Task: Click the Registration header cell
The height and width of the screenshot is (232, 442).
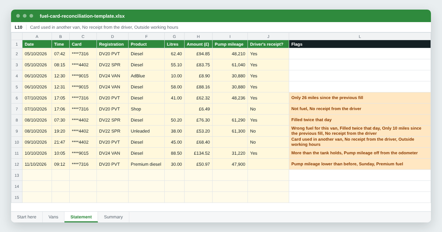Action: (112, 44)
